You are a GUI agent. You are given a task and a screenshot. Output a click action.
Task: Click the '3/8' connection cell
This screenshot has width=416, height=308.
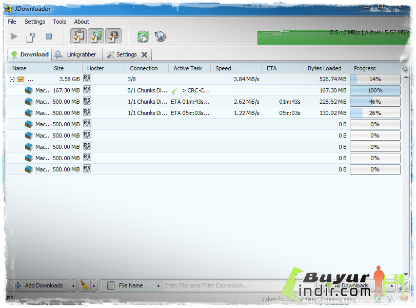pyautogui.click(x=132, y=79)
